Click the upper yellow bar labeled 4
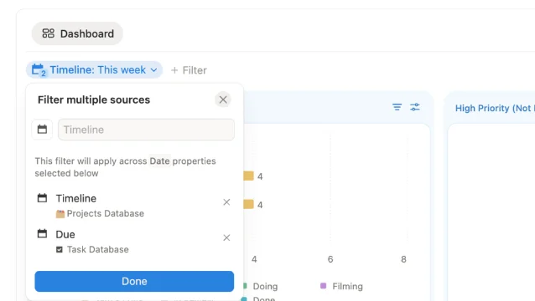The image size is (535, 301). pyautogui.click(x=248, y=176)
